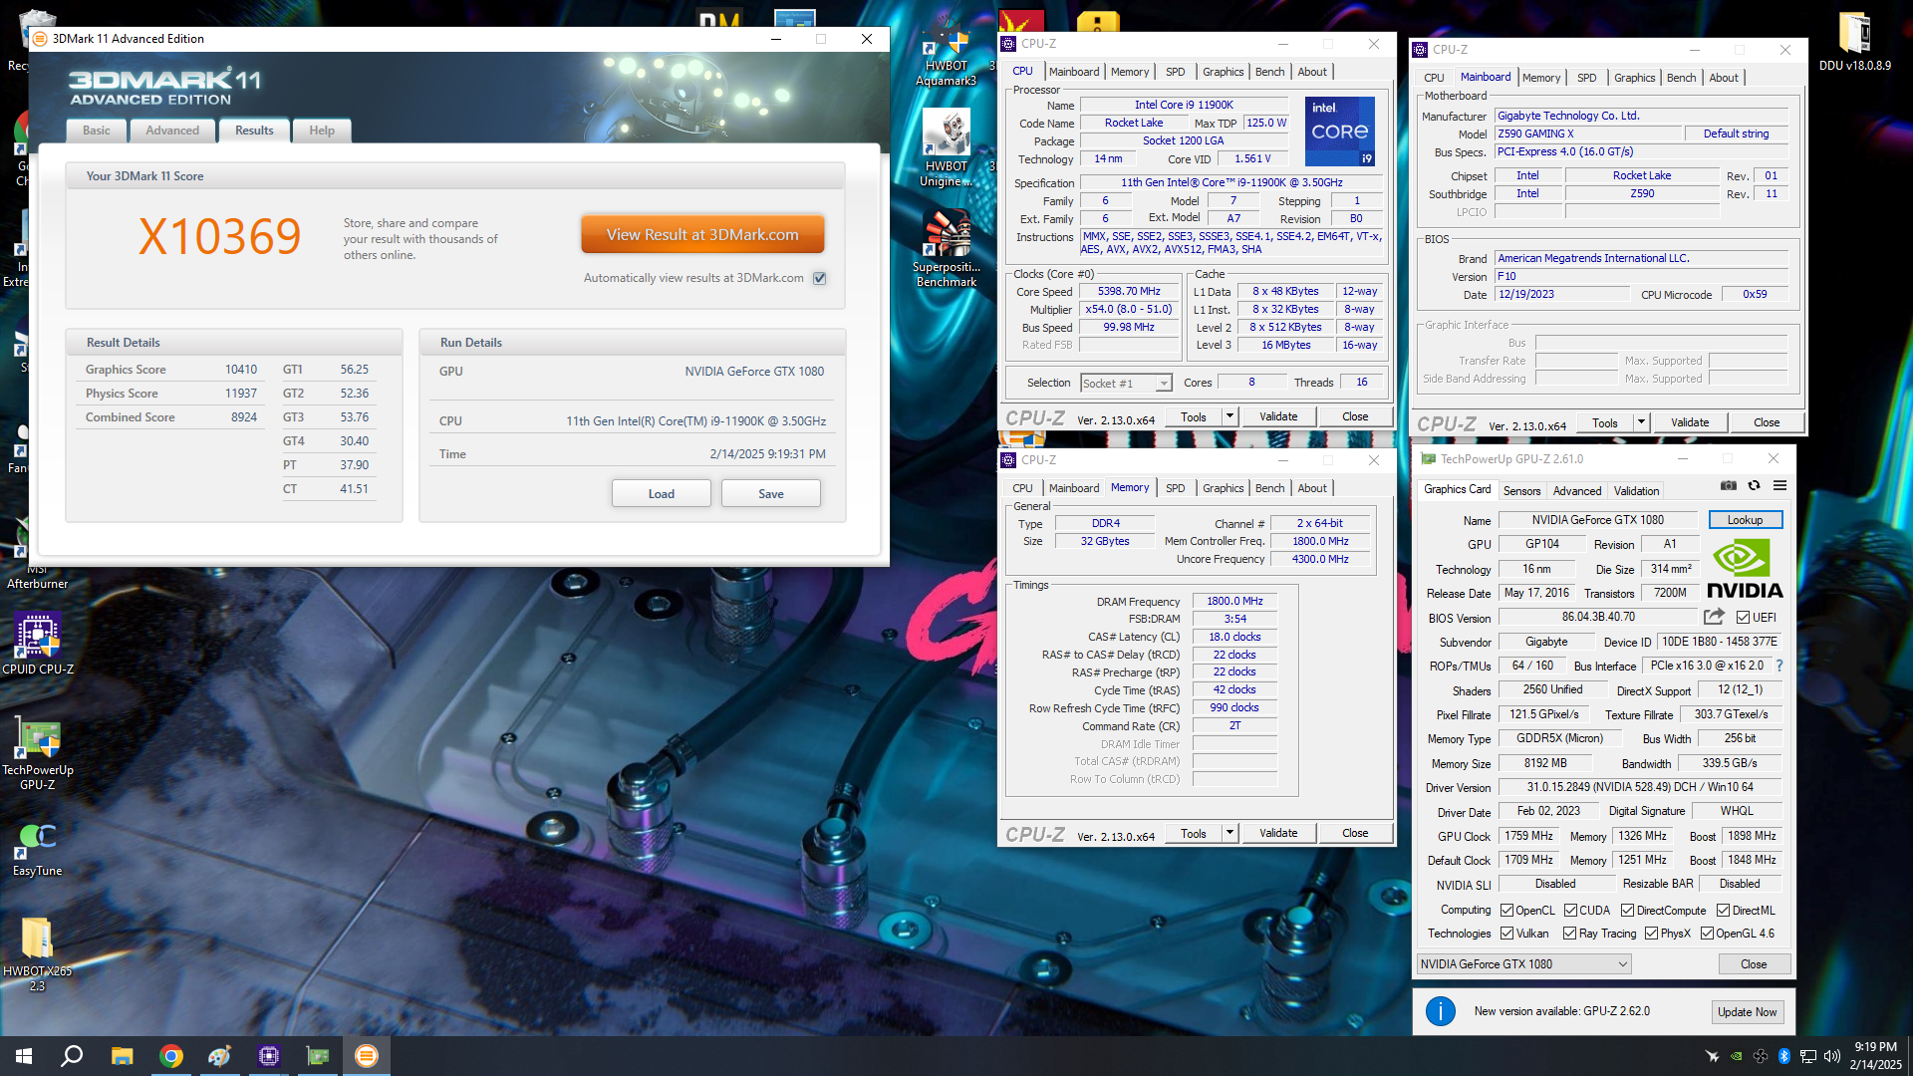The width and height of the screenshot is (1913, 1076).
Task: Click the fan control tray icon
Action: [1761, 1056]
